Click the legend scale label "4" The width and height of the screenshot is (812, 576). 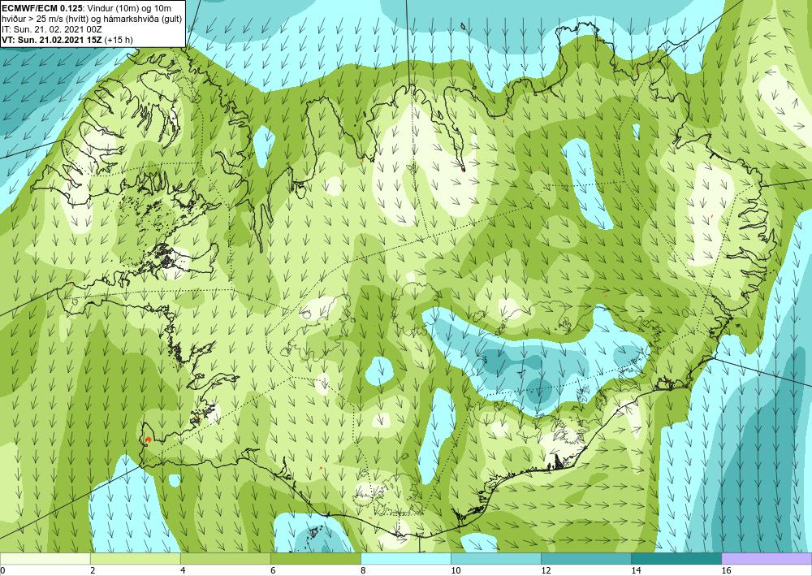coord(182,571)
